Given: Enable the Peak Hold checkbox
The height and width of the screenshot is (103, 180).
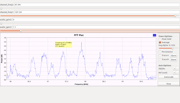Looking at the screenshot, I should coord(160,39).
